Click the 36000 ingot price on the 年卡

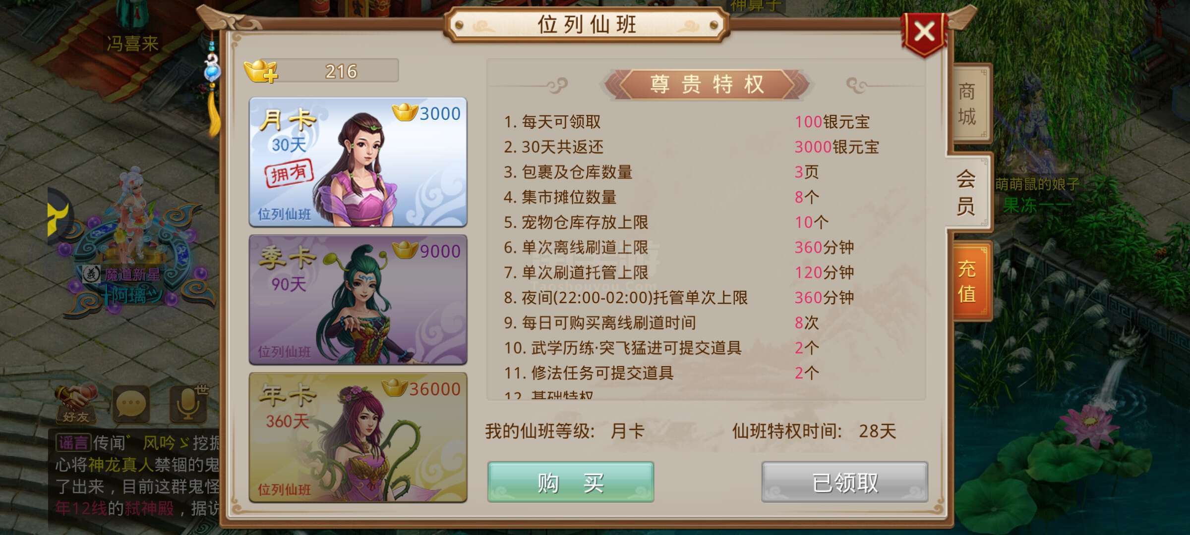(x=422, y=388)
